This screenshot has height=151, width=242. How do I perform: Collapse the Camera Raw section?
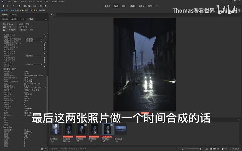pyautogui.click(x=2, y=127)
